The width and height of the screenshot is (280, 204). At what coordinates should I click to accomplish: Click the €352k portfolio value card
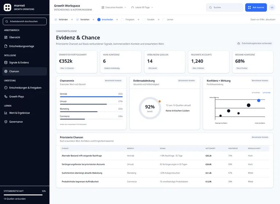[77, 62]
